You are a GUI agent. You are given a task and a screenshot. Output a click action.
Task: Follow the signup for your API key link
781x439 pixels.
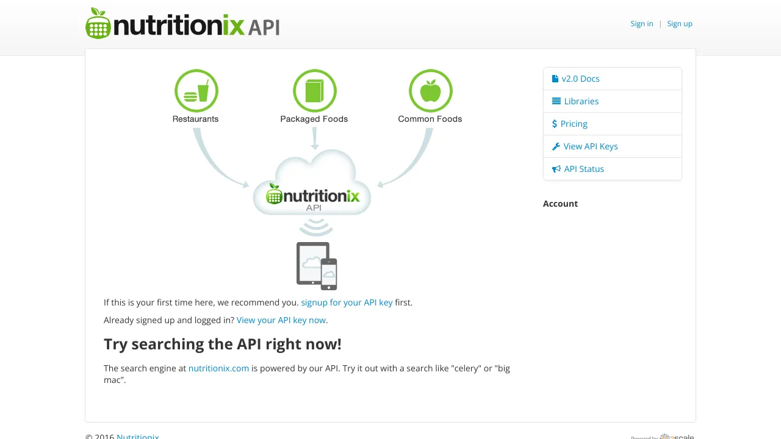tap(347, 302)
